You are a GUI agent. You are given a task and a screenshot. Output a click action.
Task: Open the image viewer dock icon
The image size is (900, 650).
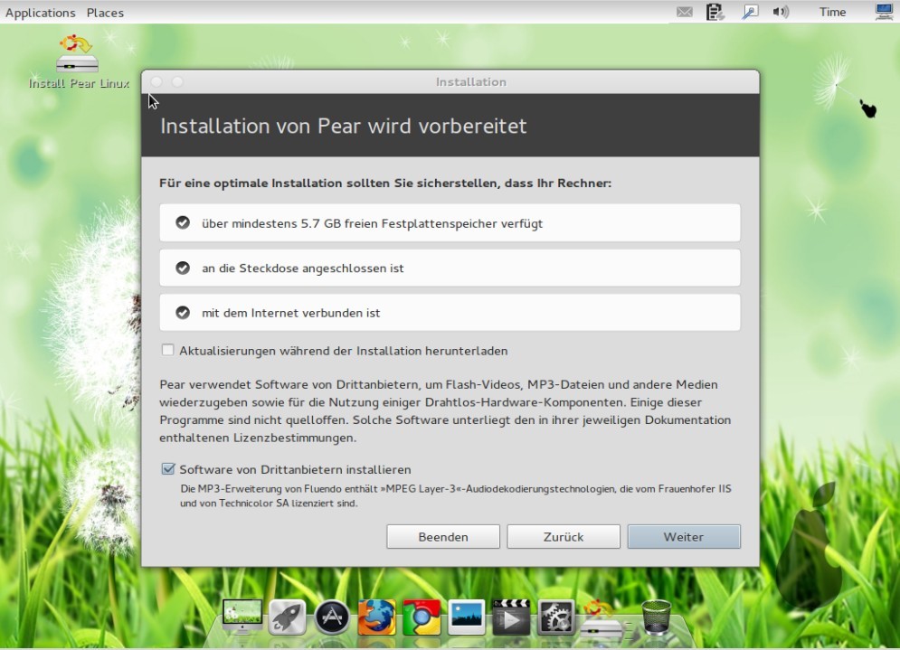[466, 617]
